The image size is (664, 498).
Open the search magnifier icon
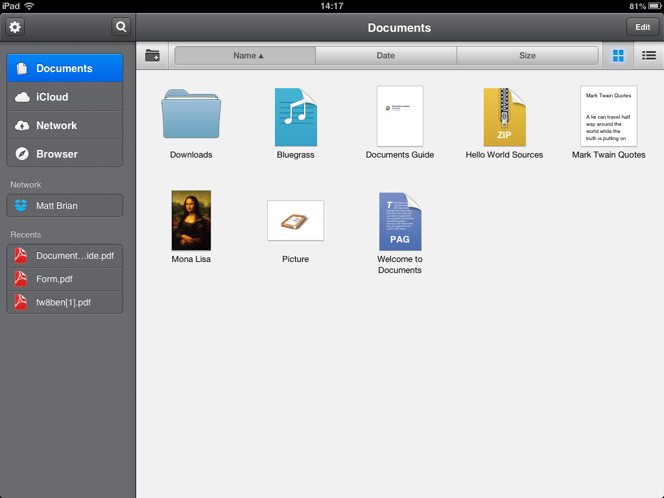click(121, 27)
